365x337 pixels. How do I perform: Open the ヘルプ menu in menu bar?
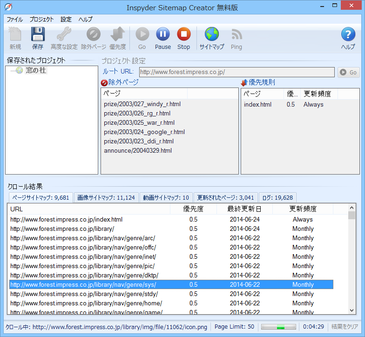86,20
